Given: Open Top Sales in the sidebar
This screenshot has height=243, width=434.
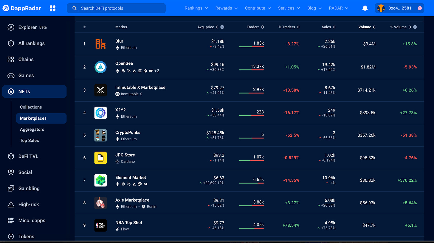Looking at the screenshot, I should pyautogui.click(x=29, y=141).
